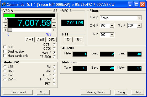Click the green S-meter signal bar

tap(9, 15)
